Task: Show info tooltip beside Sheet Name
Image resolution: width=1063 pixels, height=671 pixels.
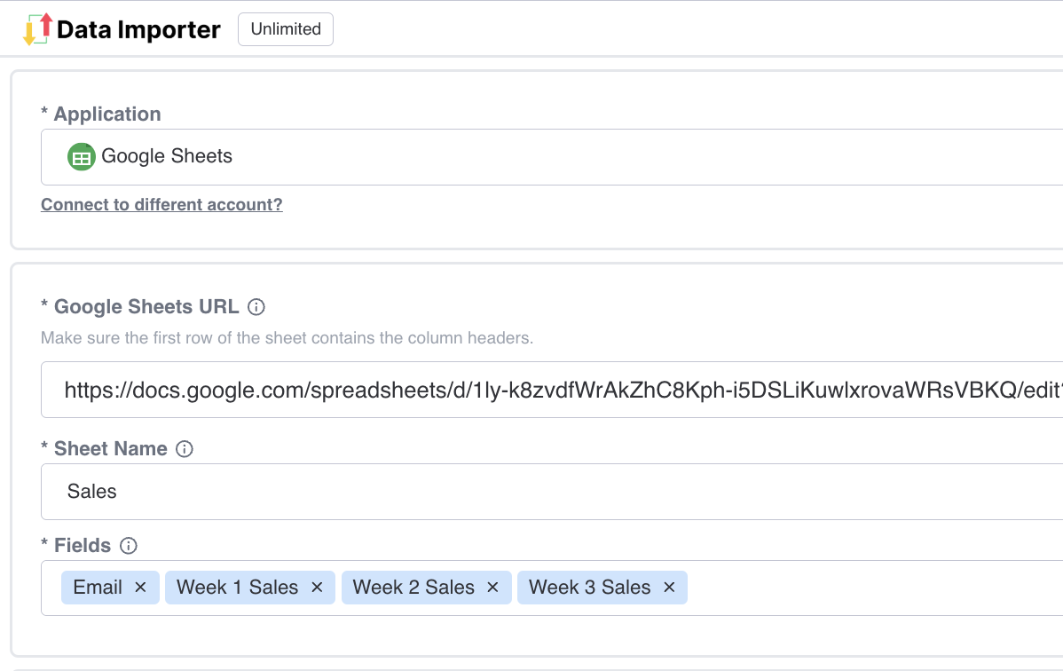Action: pos(185,448)
